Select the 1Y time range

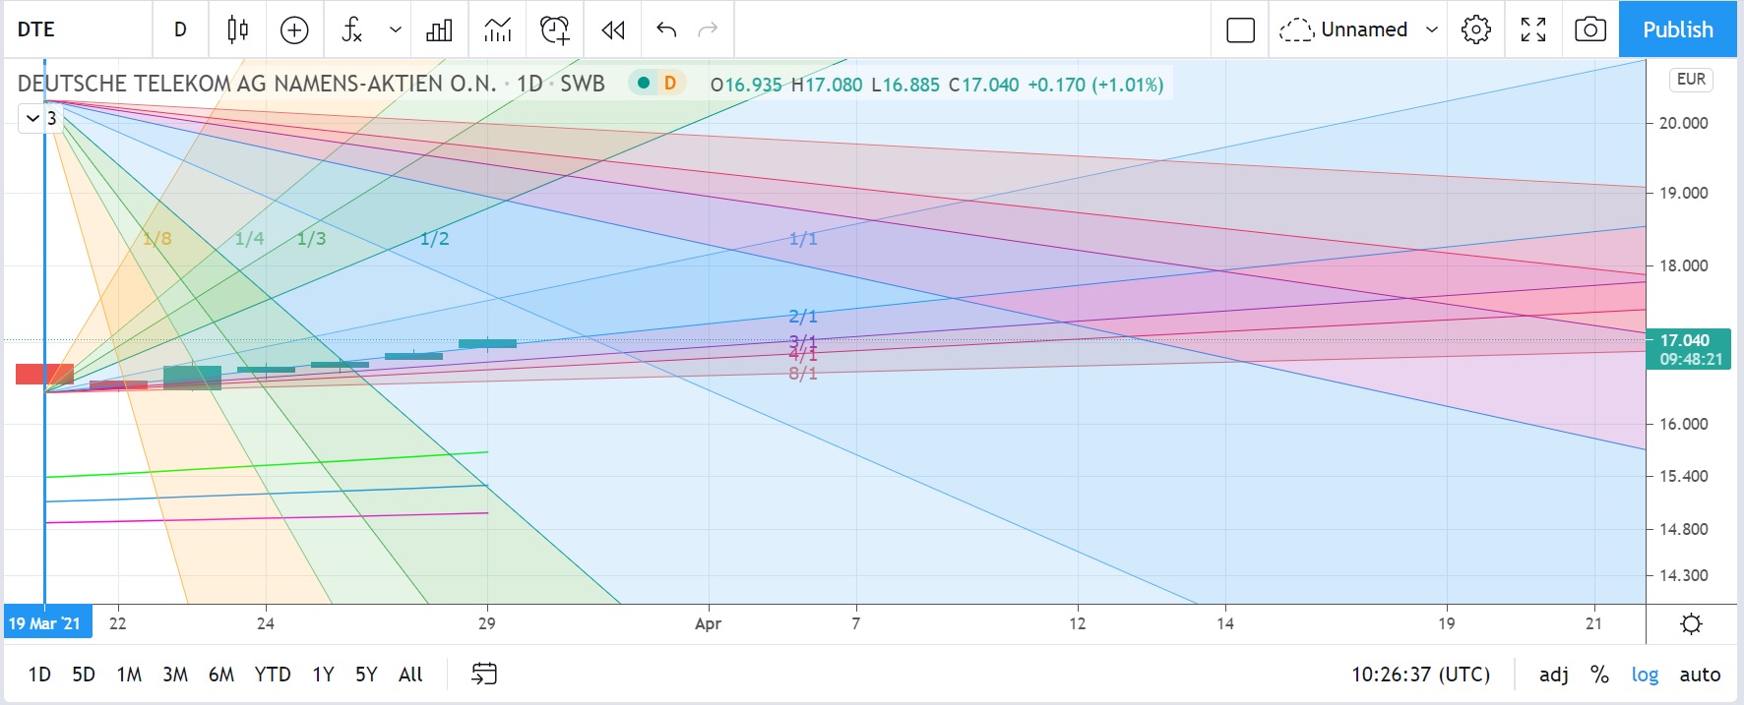[x=323, y=675]
